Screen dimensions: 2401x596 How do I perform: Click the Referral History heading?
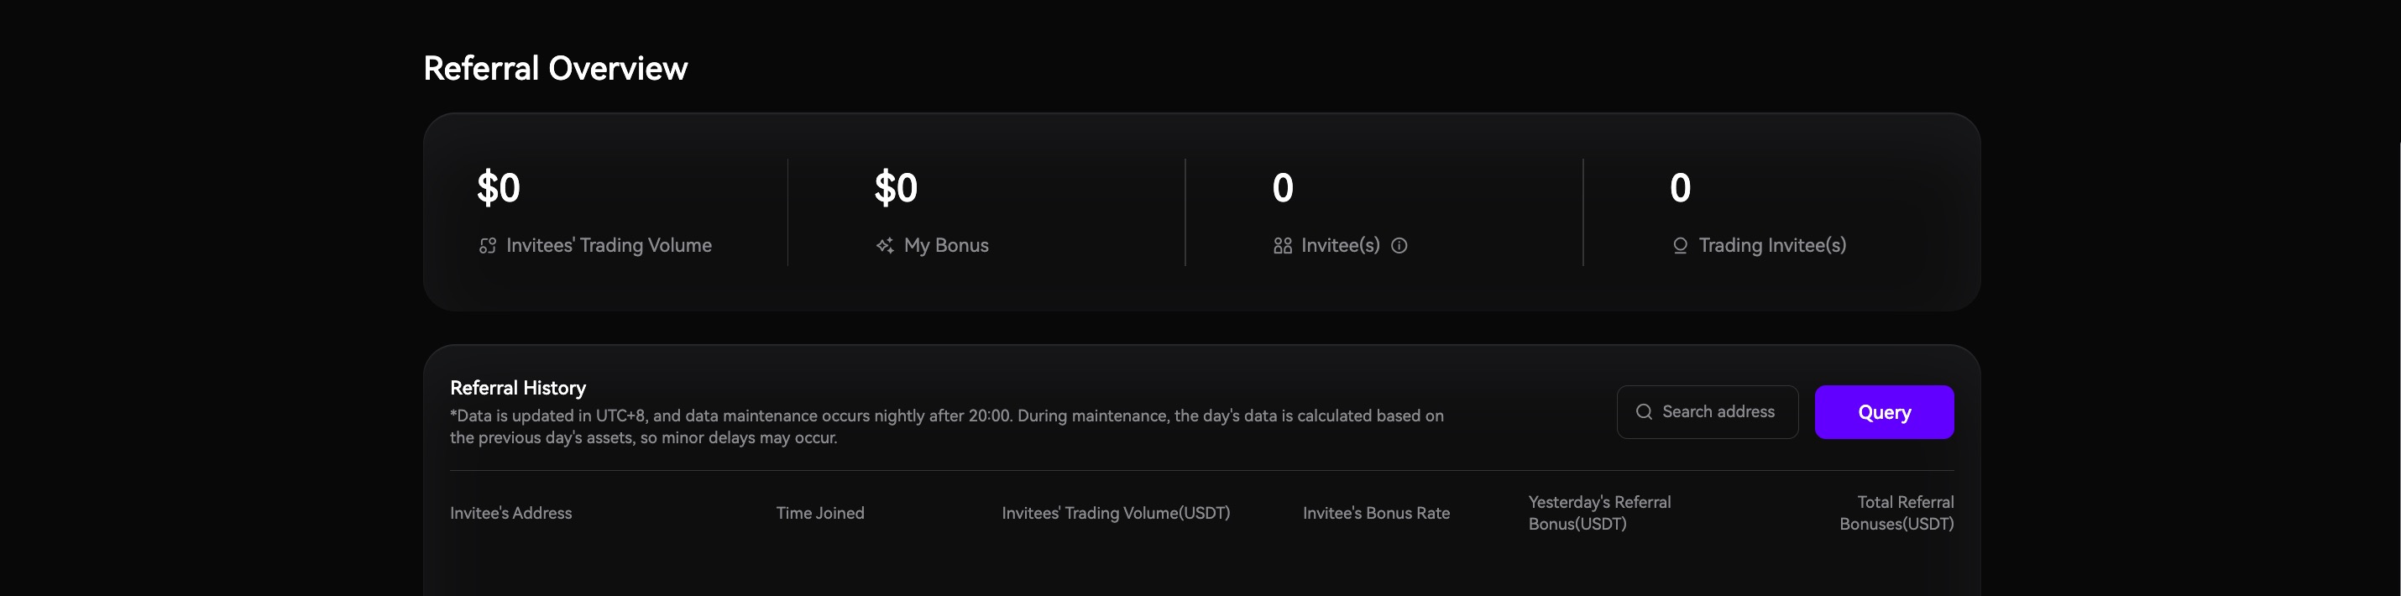point(518,388)
